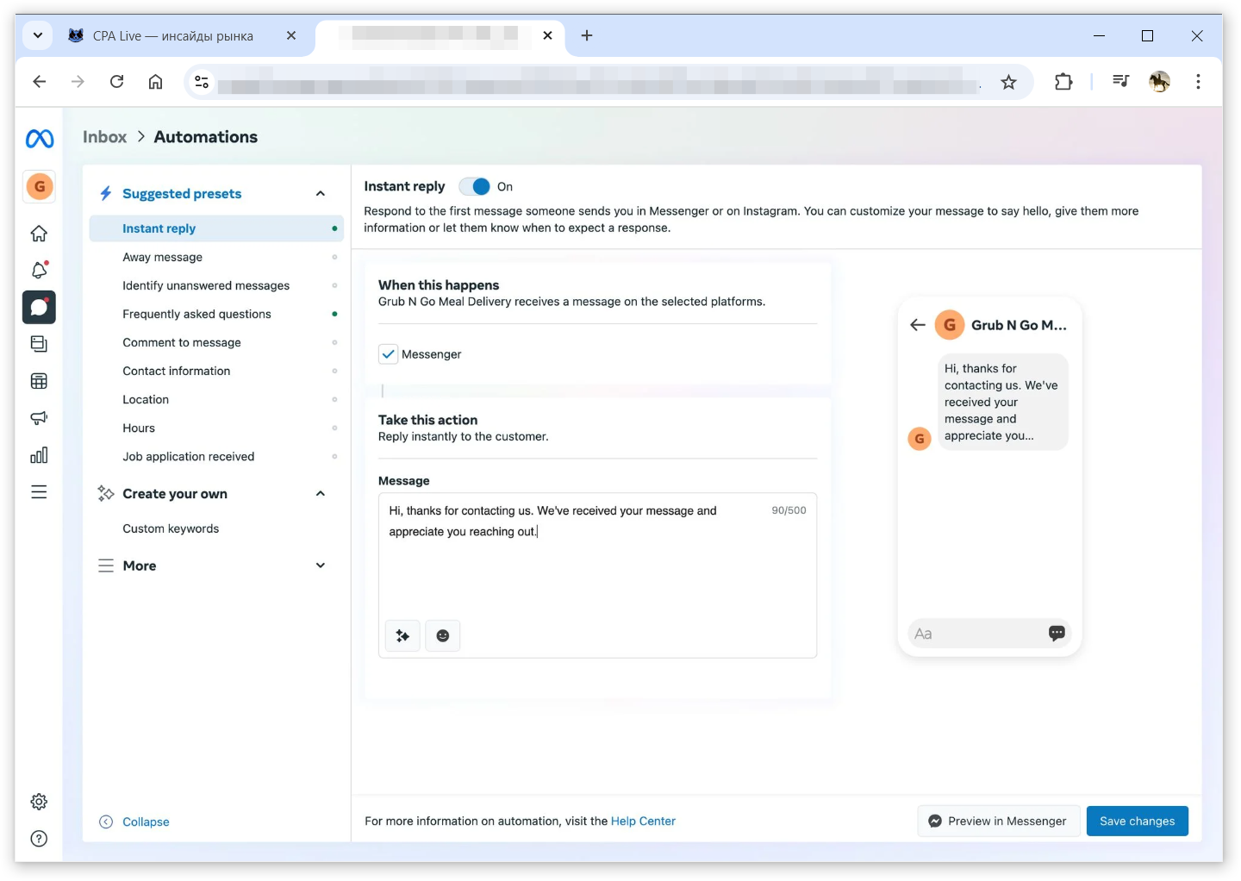Open the tab search dropdown arrow
The width and height of the screenshot is (1241, 881).
point(38,35)
